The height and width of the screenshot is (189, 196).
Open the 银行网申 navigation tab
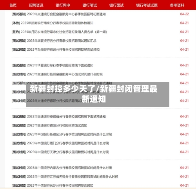[63, 5]
